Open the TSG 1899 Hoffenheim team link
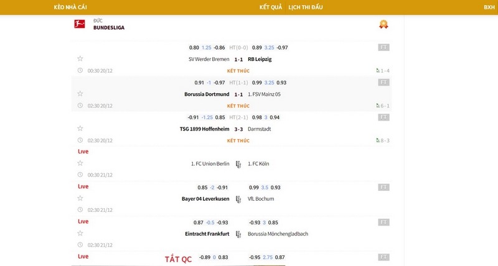 tap(204, 129)
